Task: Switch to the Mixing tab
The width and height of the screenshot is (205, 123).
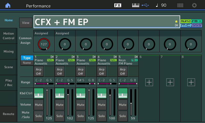Action: (x=8, y=52)
